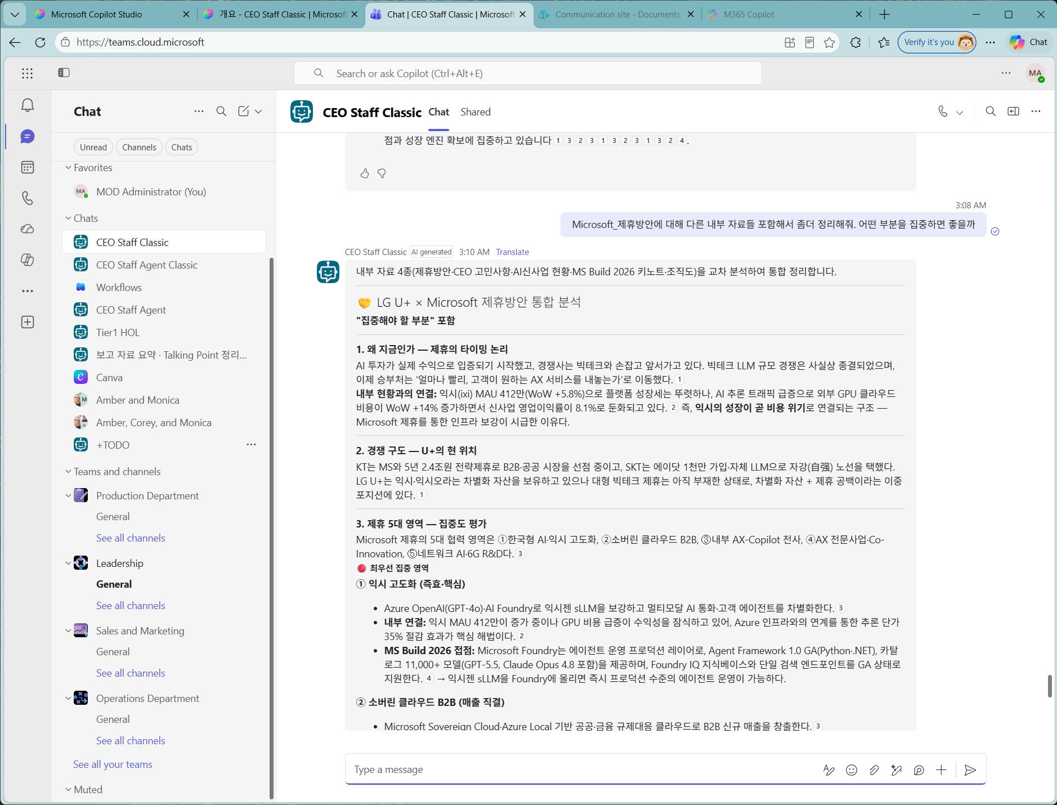This screenshot has height=805, width=1057.
Task: Search in chat using magnifier icon
Action: (991, 111)
